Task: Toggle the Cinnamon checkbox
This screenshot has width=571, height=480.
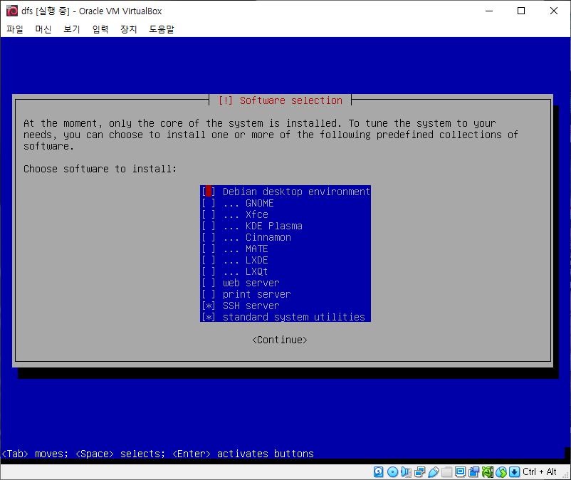Action: click(x=209, y=237)
